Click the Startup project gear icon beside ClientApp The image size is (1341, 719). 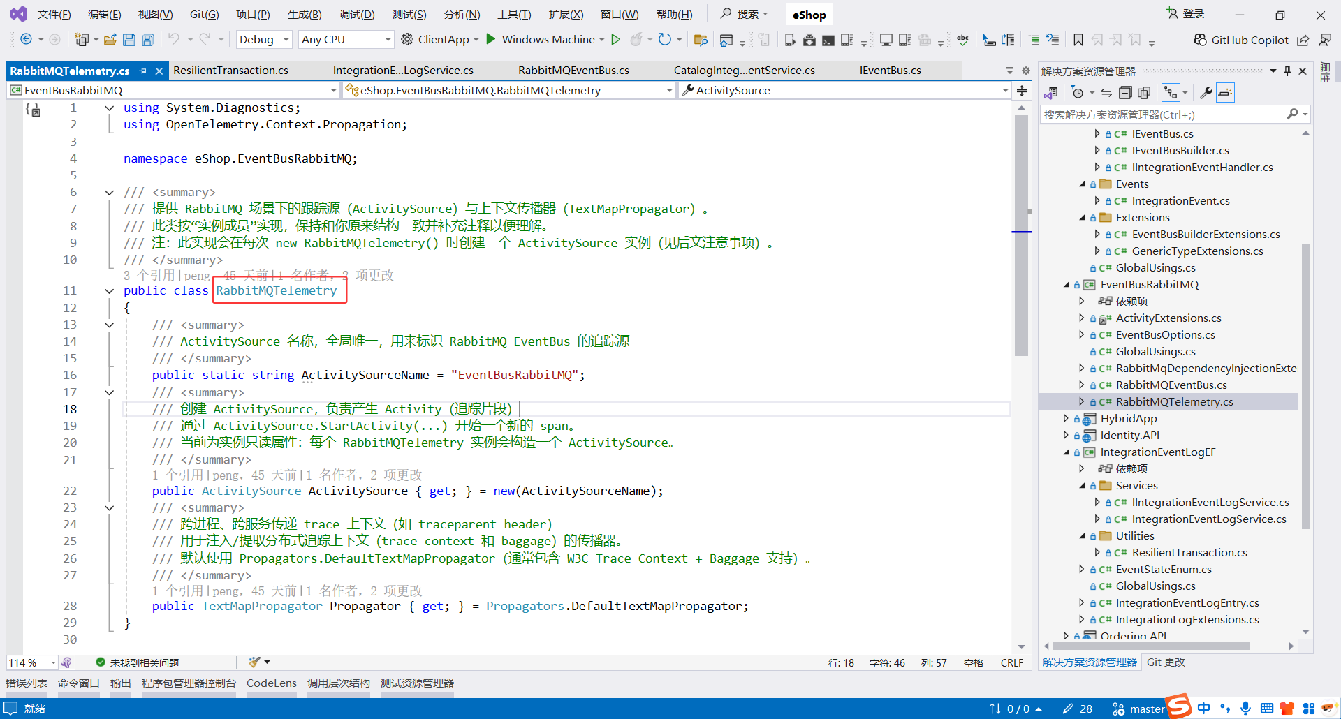[x=407, y=40]
